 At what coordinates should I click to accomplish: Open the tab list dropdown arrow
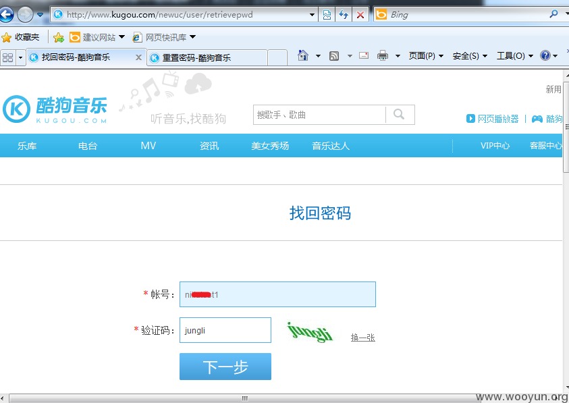[20, 57]
